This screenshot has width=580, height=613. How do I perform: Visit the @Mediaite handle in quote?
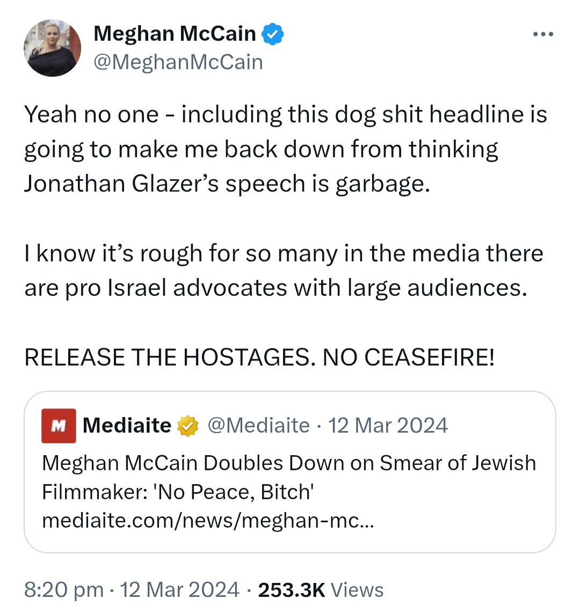258,425
